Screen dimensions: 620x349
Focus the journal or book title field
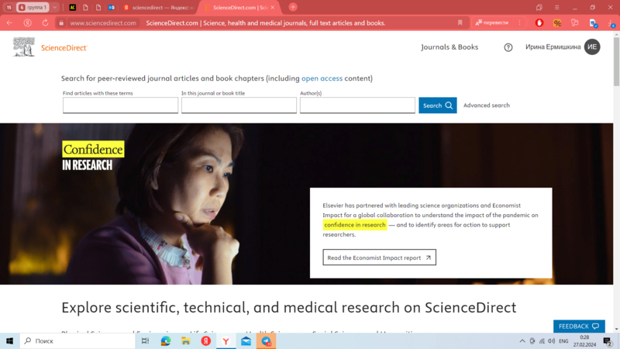point(239,105)
